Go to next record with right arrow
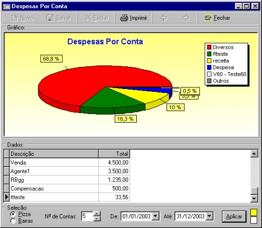 (x=186, y=18)
